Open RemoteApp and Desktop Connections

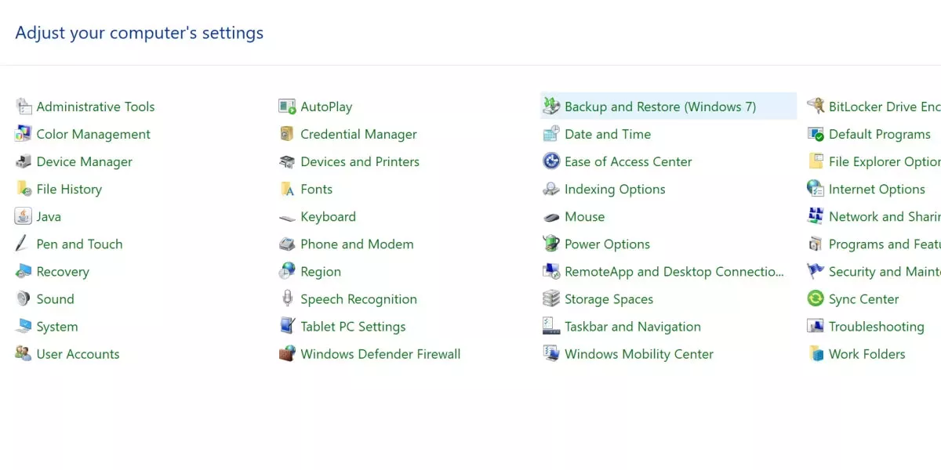pos(674,272)
